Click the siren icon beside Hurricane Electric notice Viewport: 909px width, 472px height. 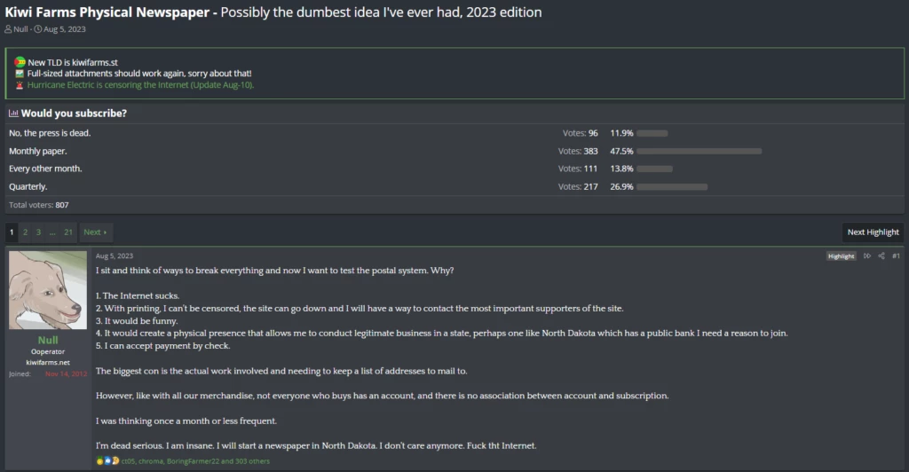click(x=20, y=85)
